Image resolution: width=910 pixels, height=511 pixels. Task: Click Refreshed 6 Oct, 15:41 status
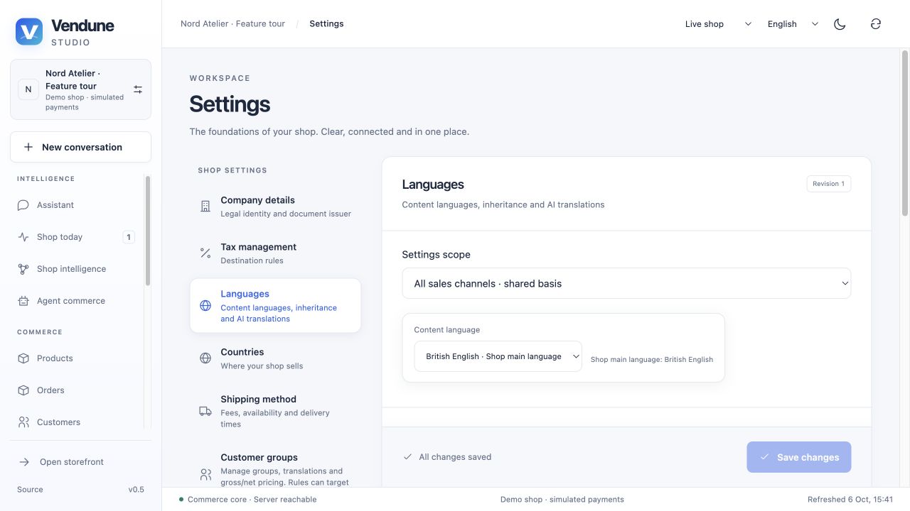[850, 500]
